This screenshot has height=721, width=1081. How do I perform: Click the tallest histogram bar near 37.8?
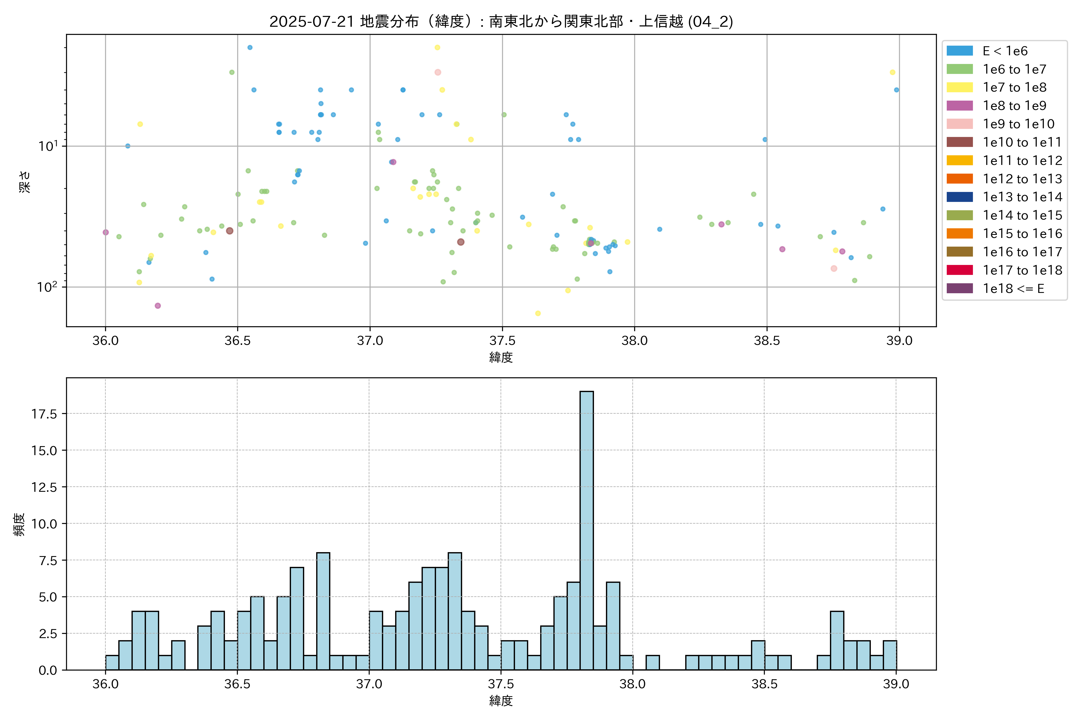pos(586,529)
